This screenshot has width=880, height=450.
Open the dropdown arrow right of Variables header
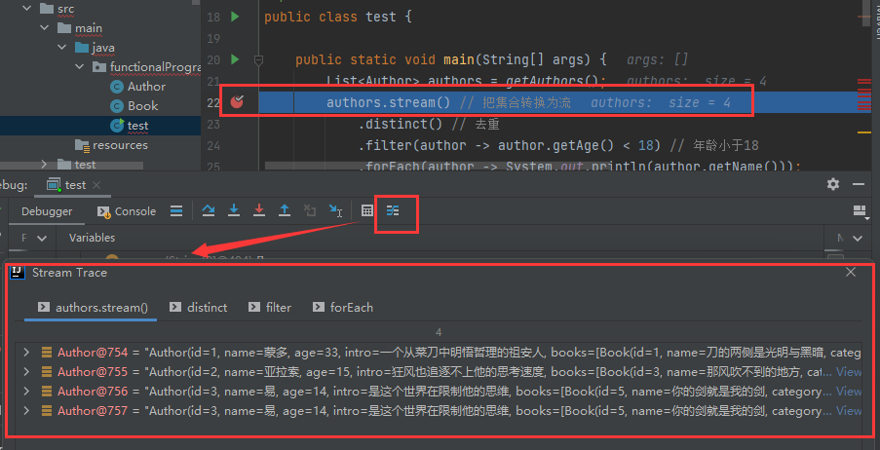[x=858, y=238]
